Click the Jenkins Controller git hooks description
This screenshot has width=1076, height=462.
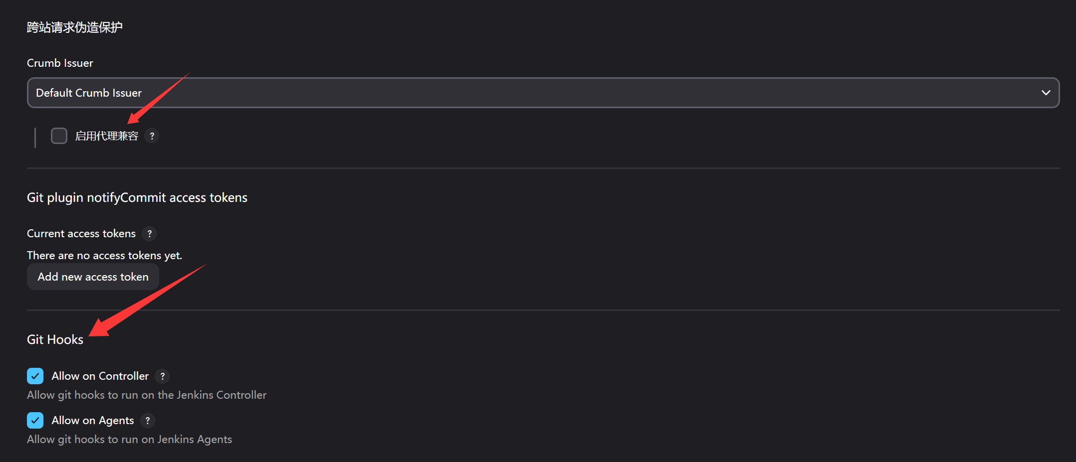point(146,395)
